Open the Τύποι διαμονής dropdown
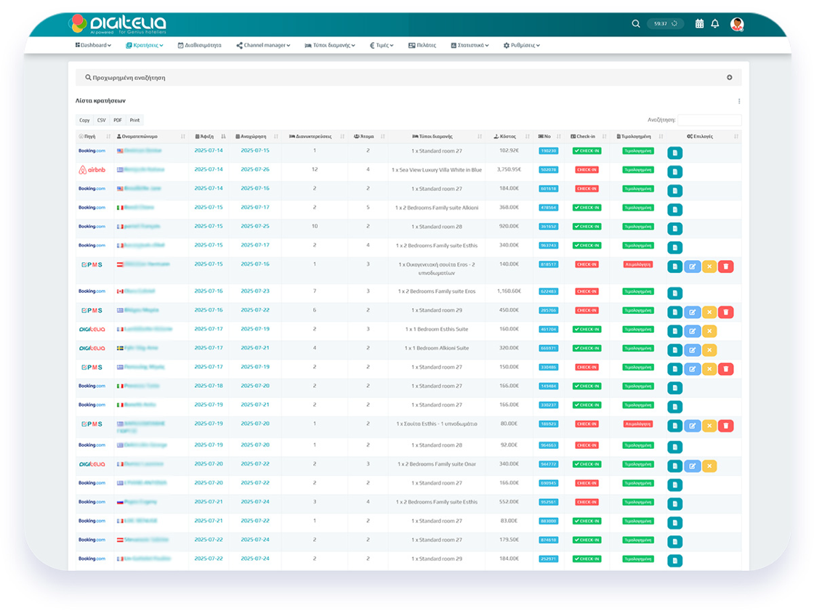 [330, 46]
